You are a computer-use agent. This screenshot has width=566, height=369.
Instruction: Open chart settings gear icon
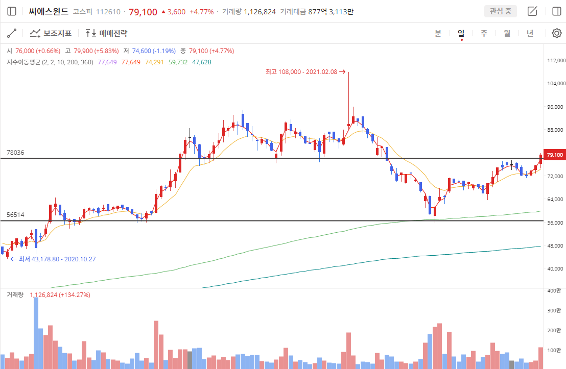click(557, 33)
